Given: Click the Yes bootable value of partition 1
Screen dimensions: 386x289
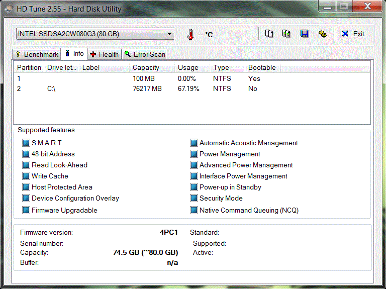Looking at the screenshot, I should (x=254, y=78).
